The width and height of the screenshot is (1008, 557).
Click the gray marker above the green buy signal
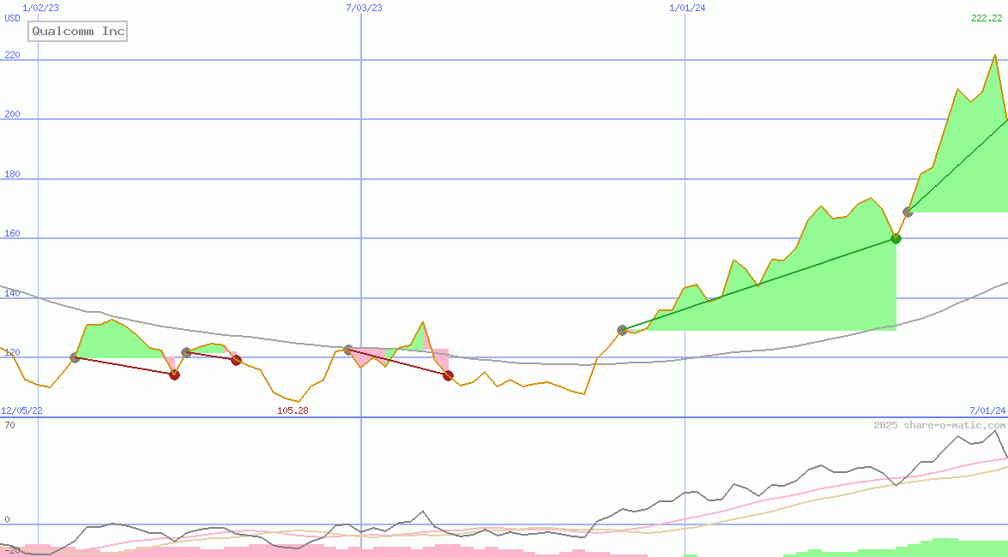908,213
